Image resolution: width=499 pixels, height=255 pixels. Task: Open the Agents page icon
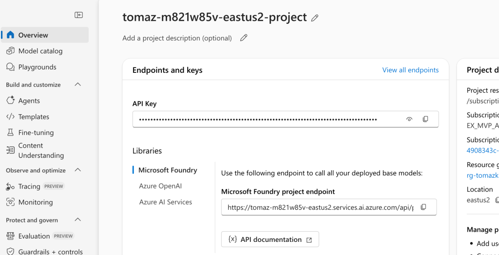11,101
